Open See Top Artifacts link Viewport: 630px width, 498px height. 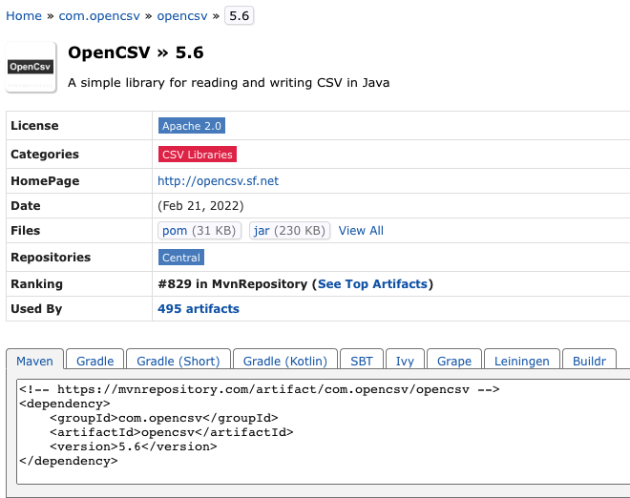coord(372,284)
